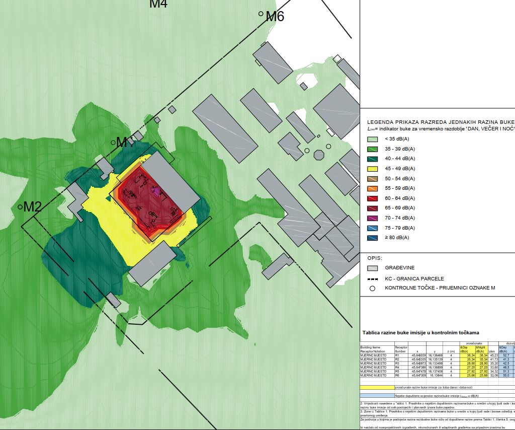Select the '< 35 dB(A)' light green swatch
Viewport: 515px width, 430px height.
coord(373,139)
